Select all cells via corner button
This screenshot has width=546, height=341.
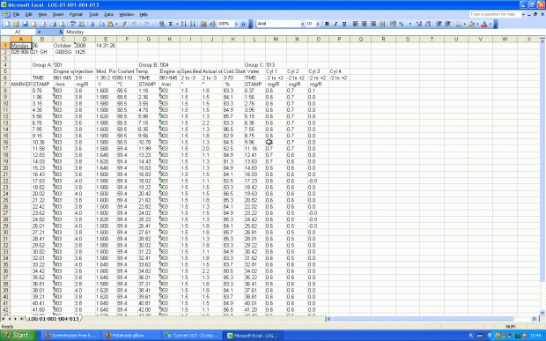(x=5, y=39)
